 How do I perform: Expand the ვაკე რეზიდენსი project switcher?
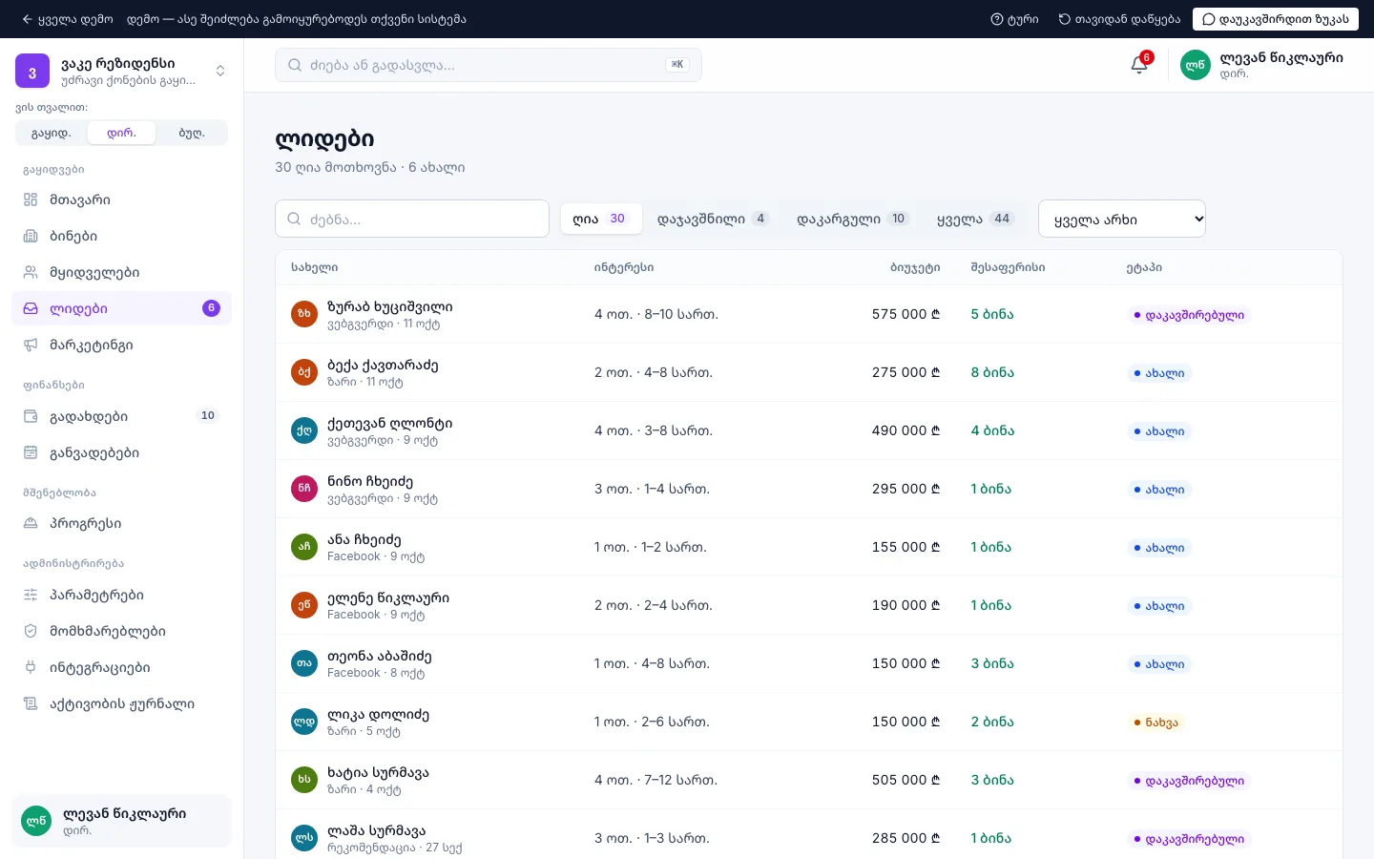tap(220, 71)
